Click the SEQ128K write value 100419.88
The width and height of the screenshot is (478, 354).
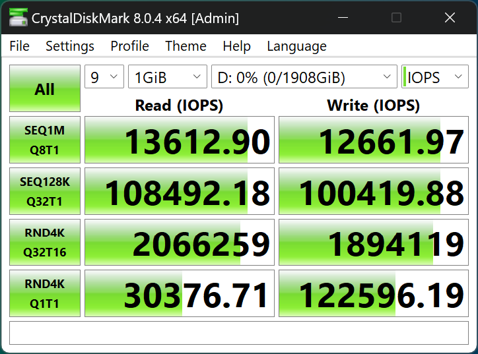pos(374,191)
